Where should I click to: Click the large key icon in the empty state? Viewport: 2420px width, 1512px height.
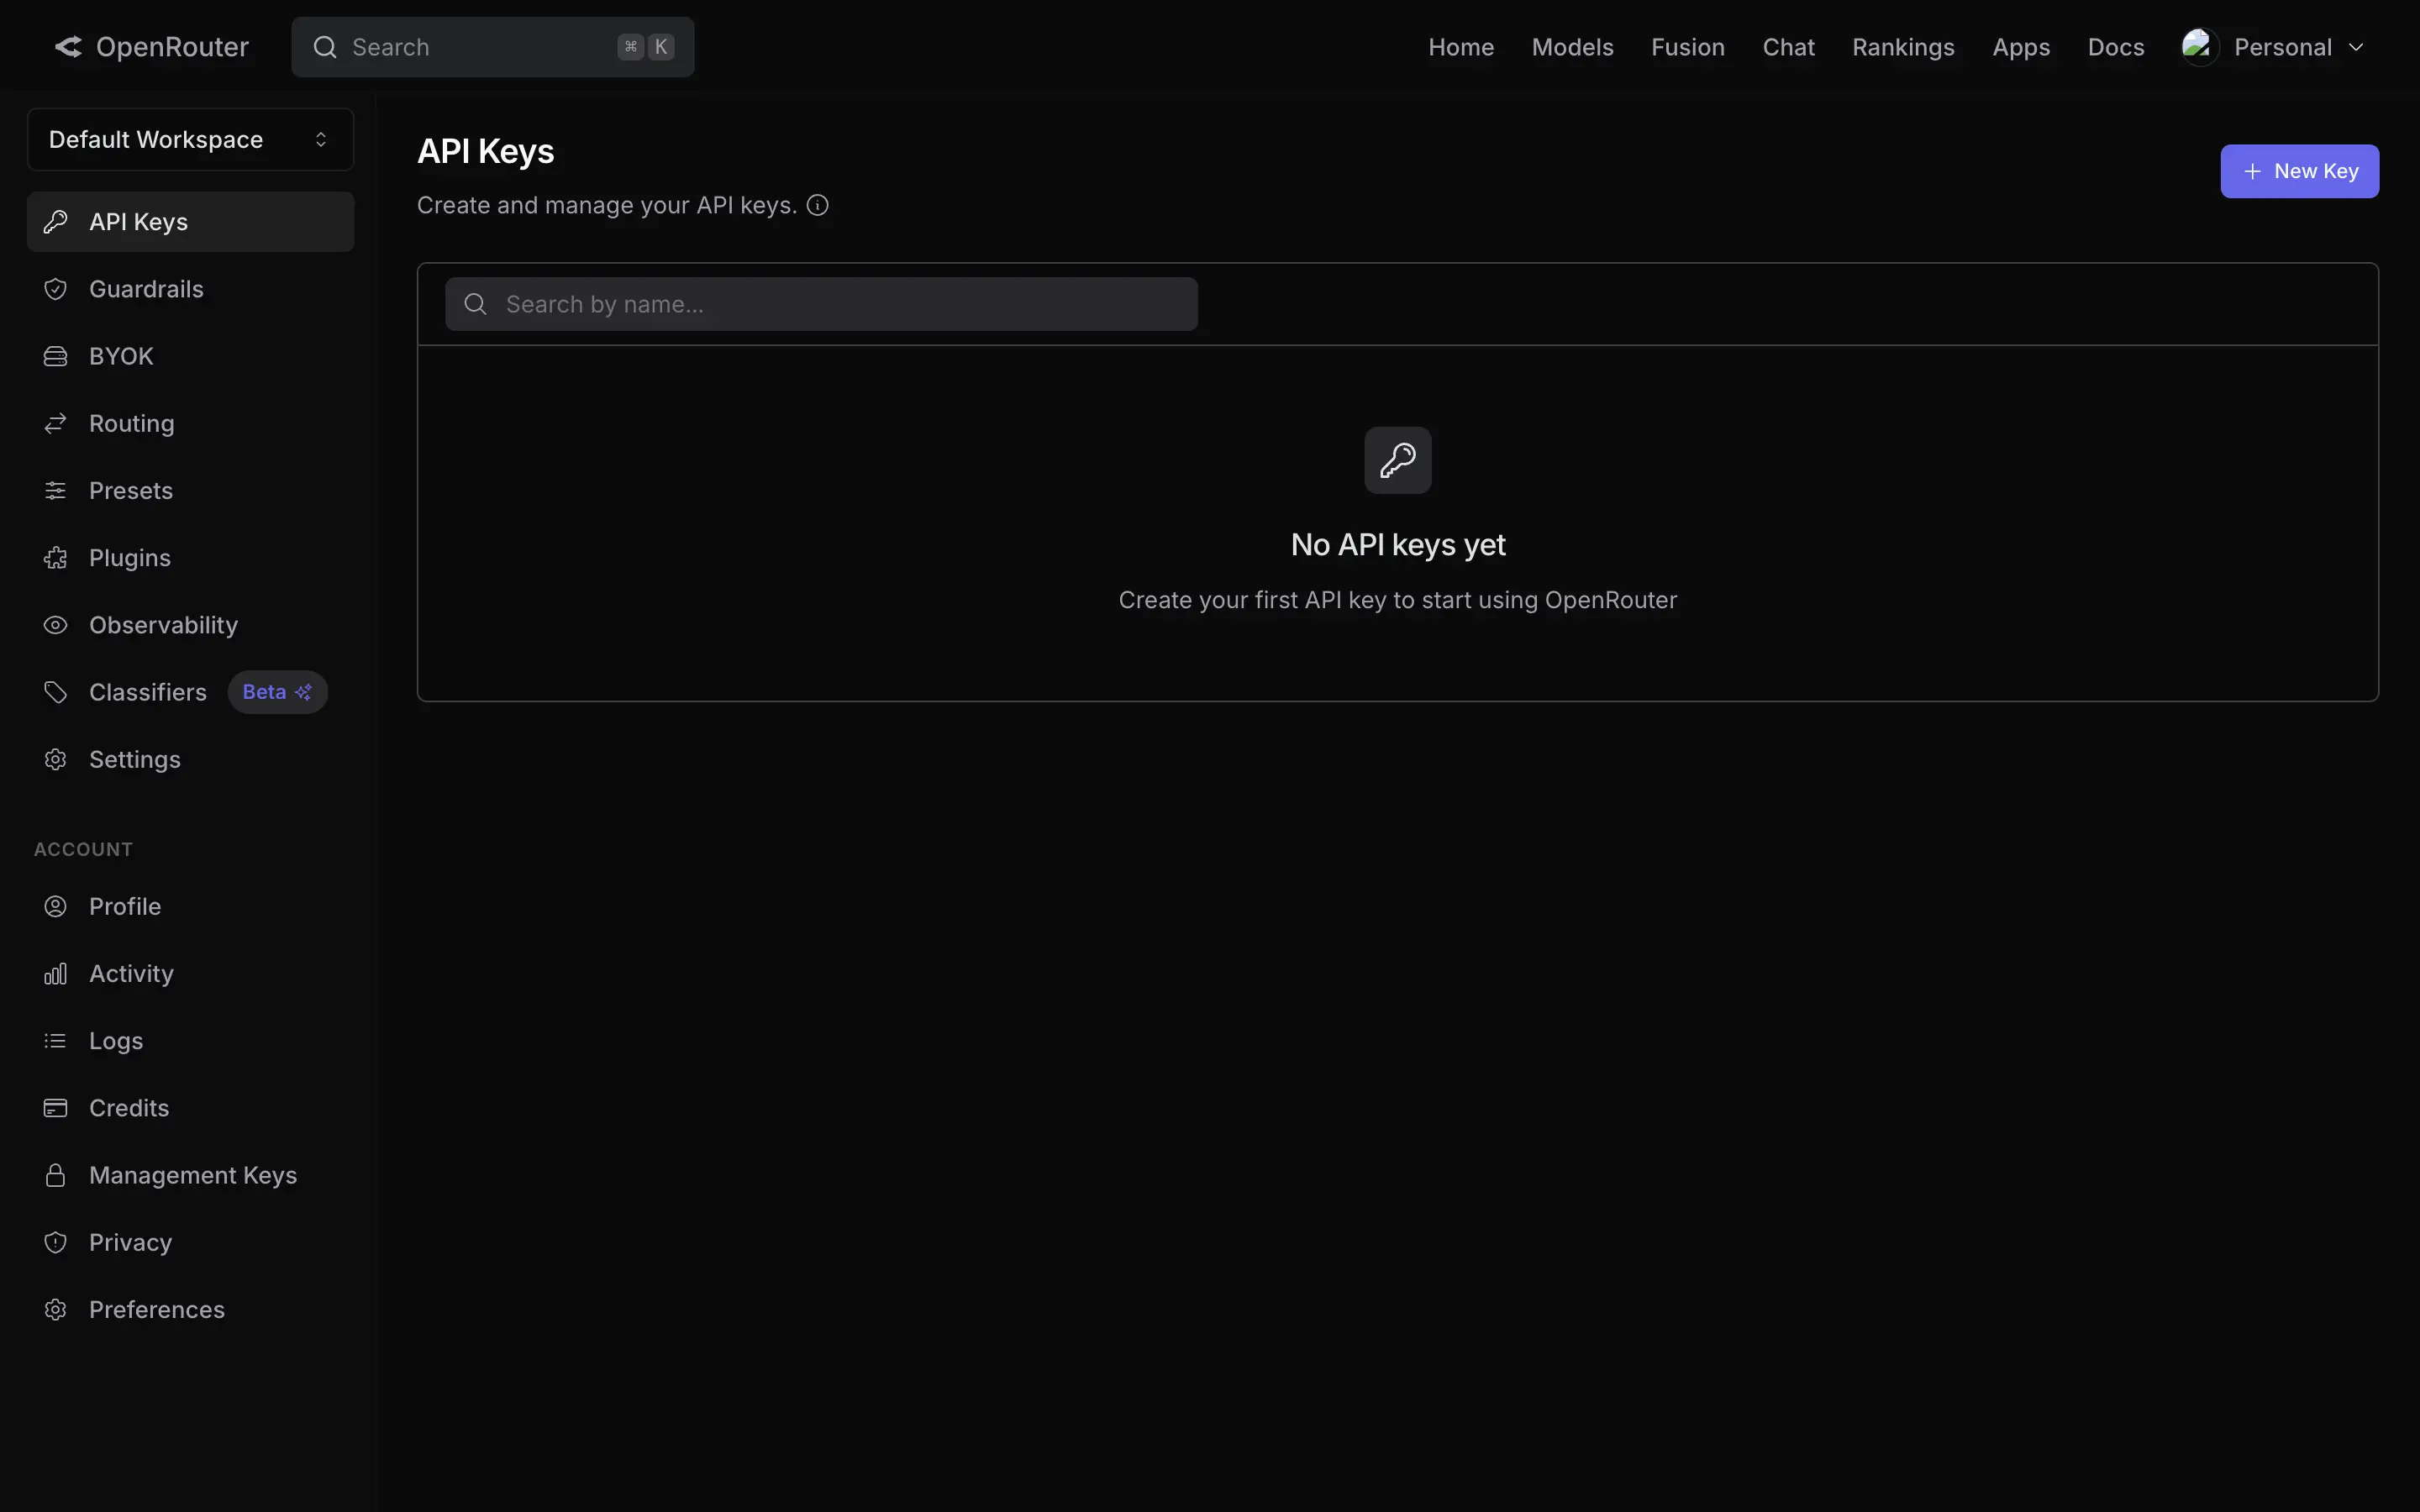pos(1398,460)
